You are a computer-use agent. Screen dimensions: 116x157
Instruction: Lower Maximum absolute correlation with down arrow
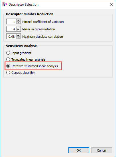18,37
